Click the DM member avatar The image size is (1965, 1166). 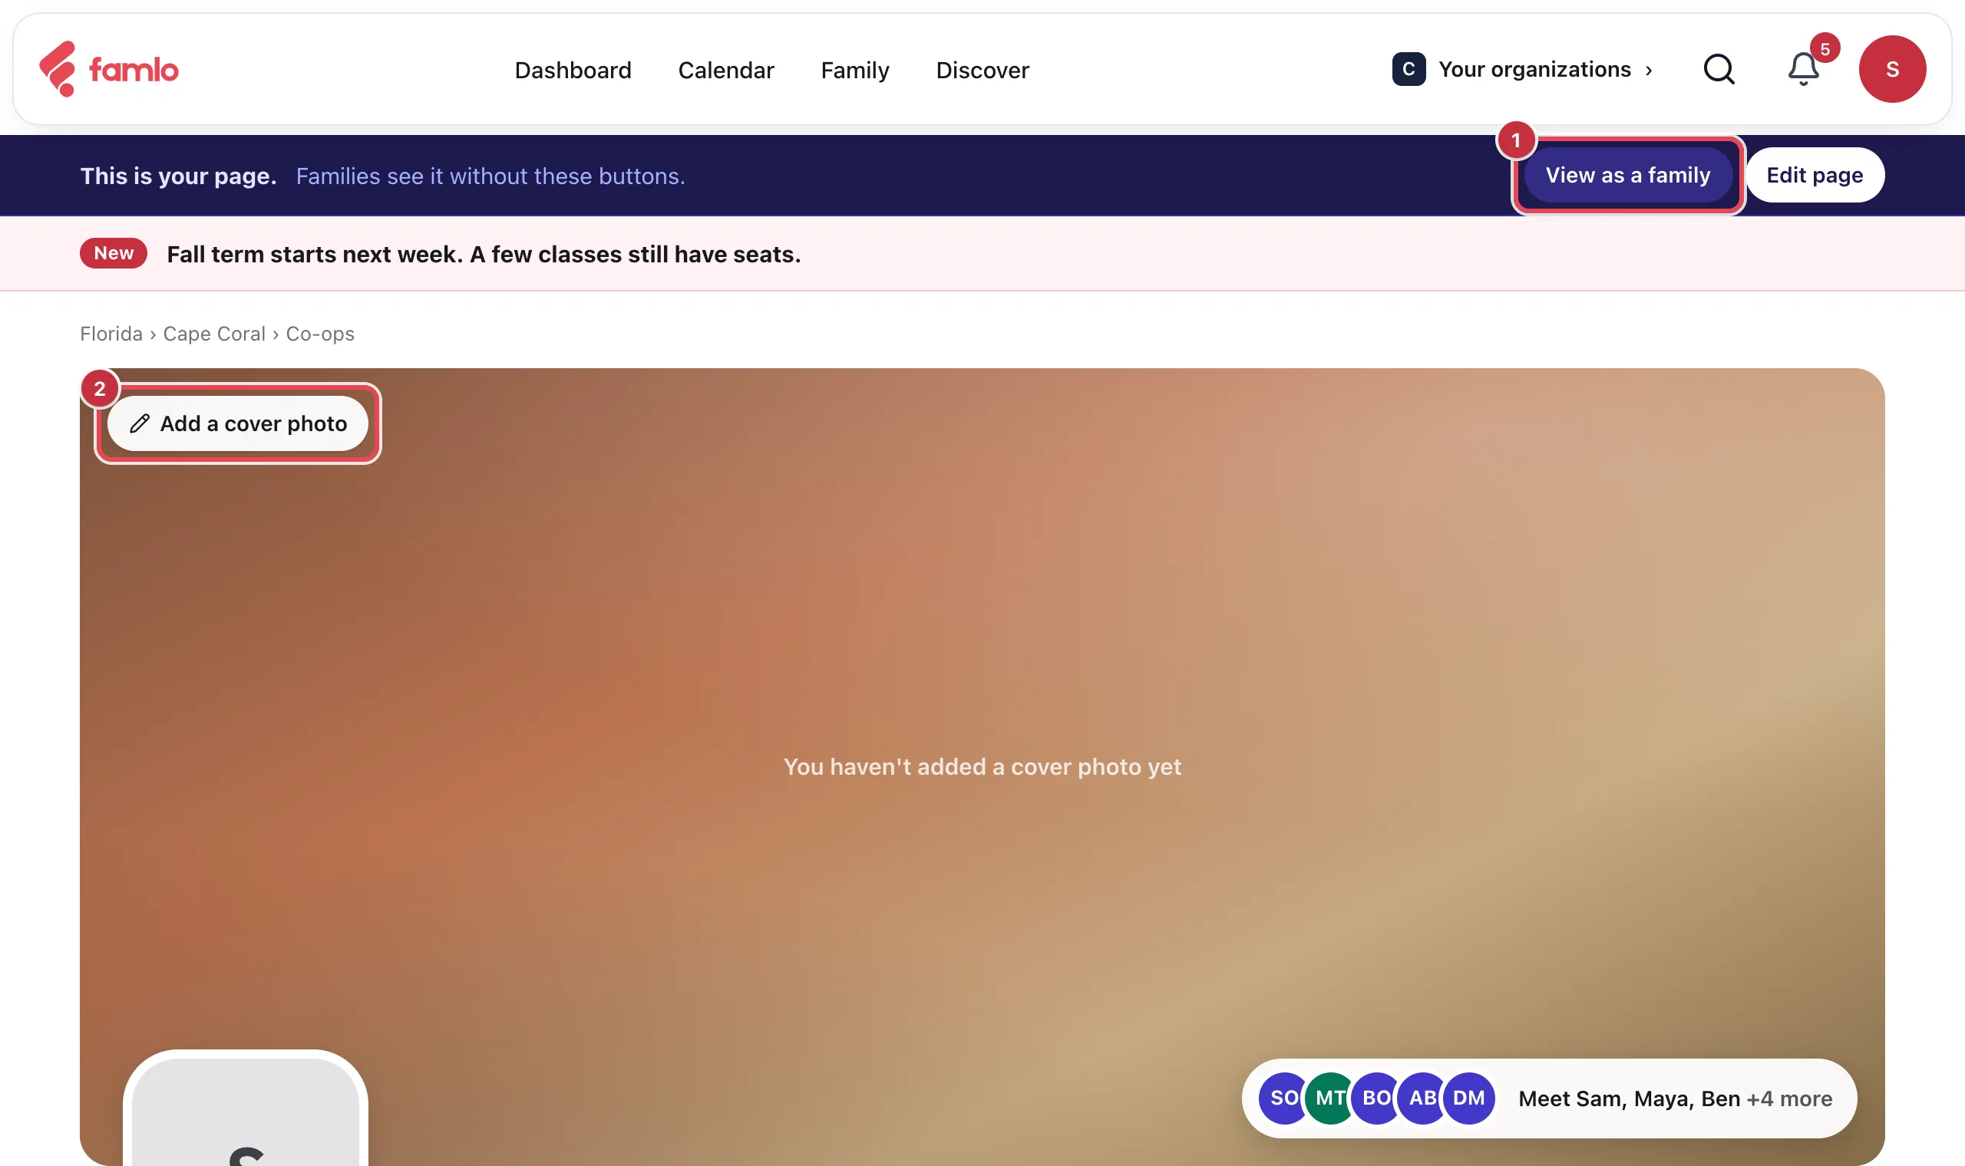coord(1468,1098)
